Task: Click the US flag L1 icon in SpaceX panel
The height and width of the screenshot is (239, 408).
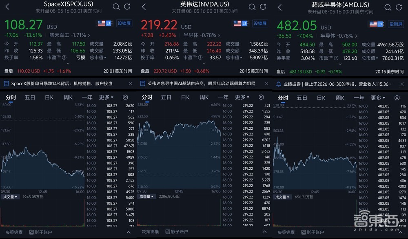Action: [x=105, y=23]
